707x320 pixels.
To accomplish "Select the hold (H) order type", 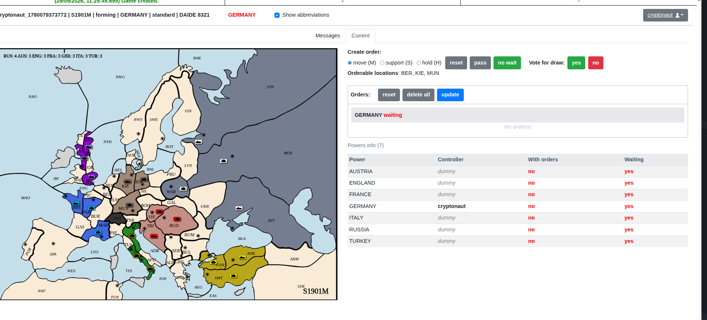I will tap(418, 63).
